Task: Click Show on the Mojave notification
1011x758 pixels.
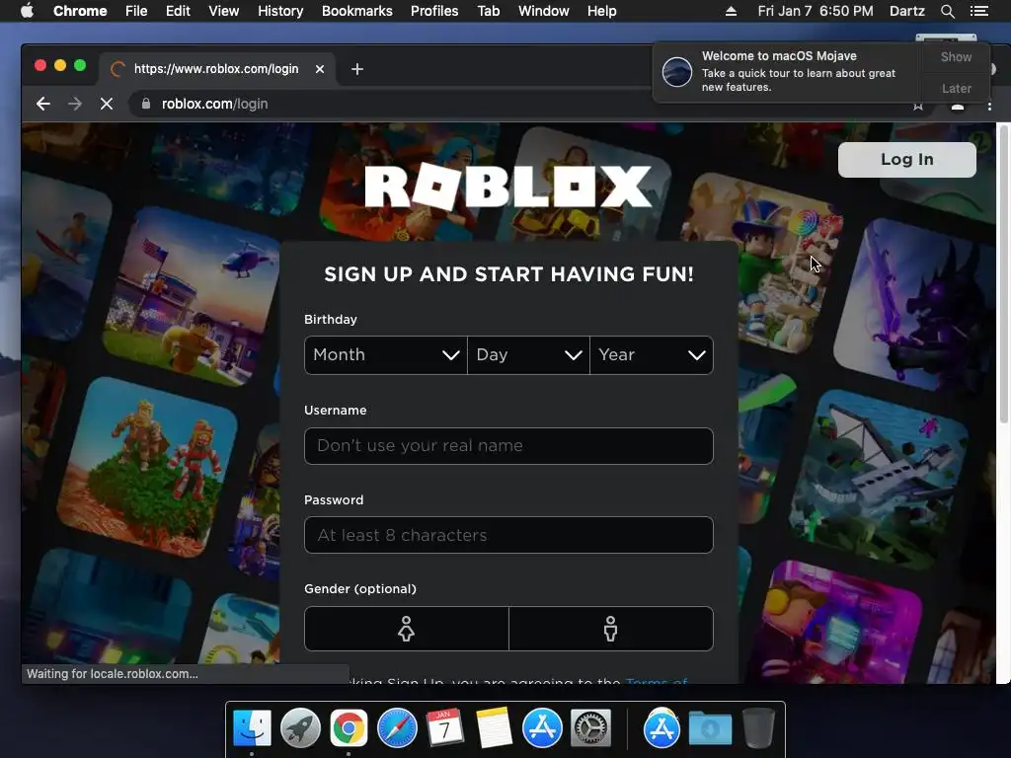Action: 956,57
